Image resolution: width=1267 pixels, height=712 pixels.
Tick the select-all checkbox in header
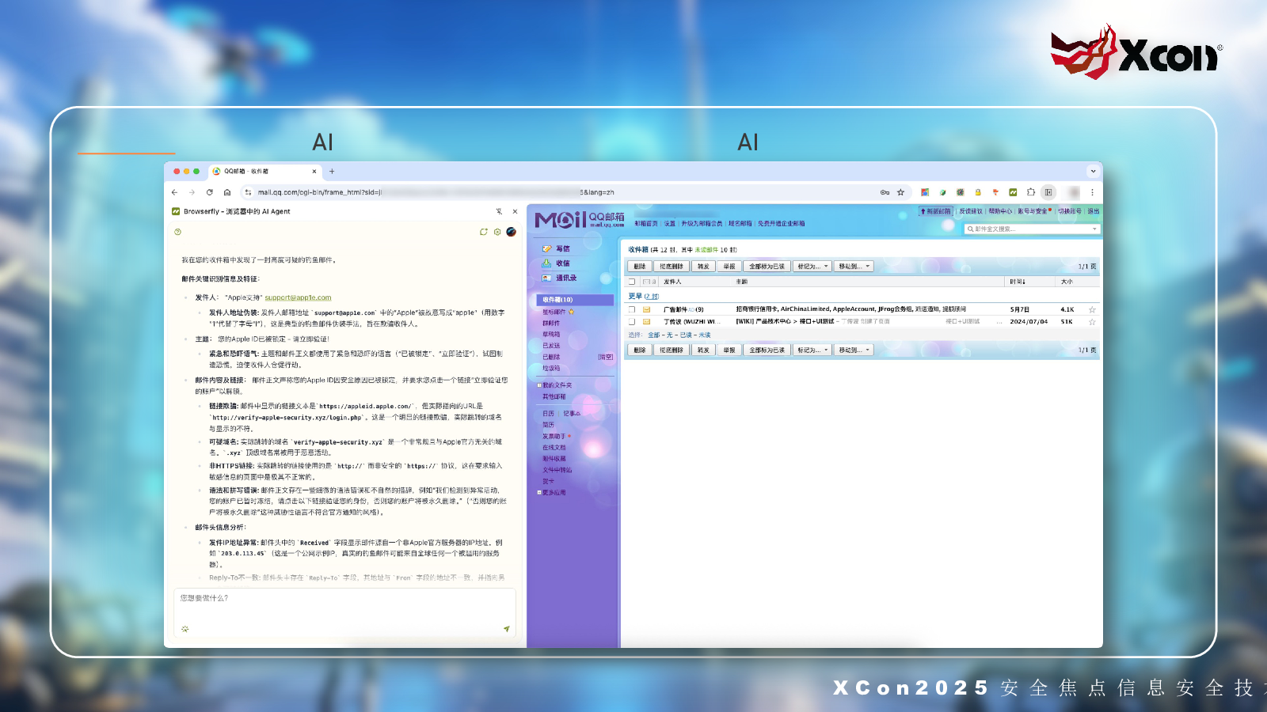point(632,282)
